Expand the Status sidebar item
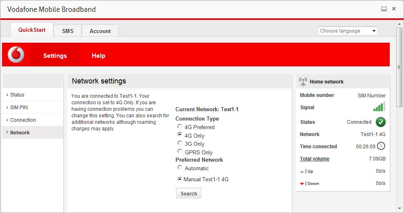The width and height of the screenshot is (404, 213). tap(33, 94)
